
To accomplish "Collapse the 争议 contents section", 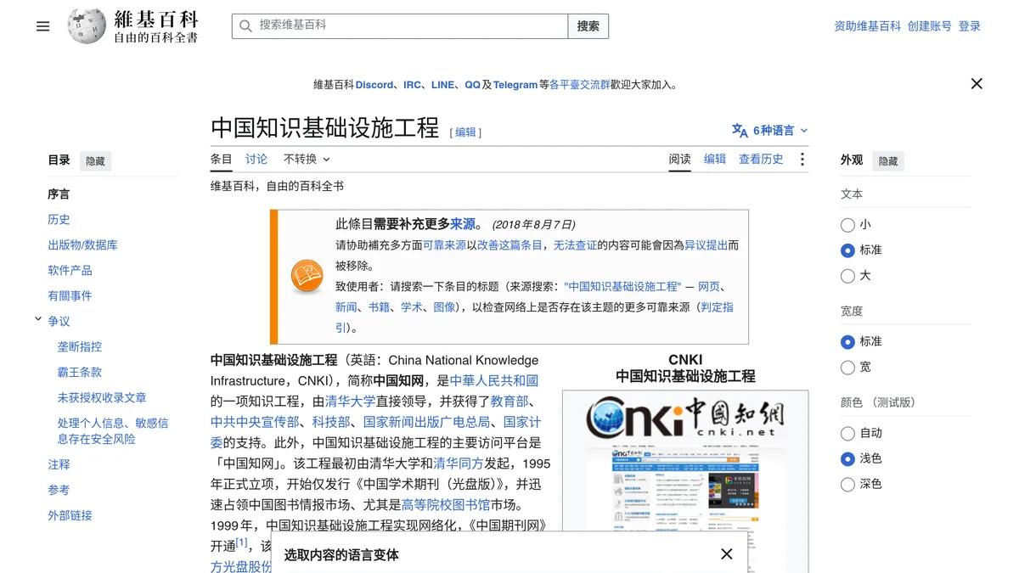I will [38, 319].
